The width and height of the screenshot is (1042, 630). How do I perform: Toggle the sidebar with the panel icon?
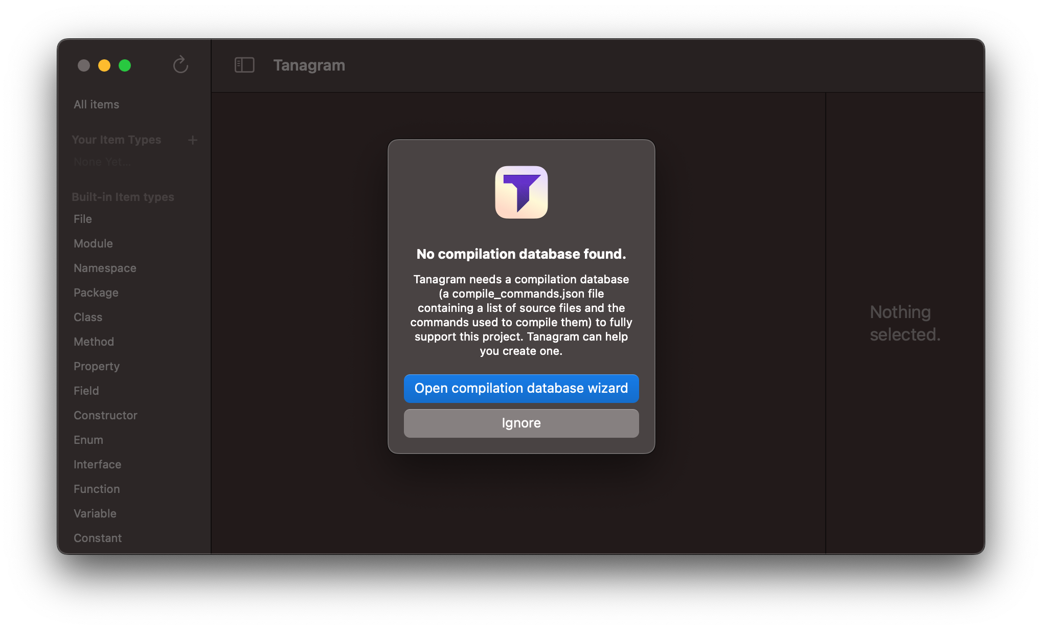click(x=244, y=65)
